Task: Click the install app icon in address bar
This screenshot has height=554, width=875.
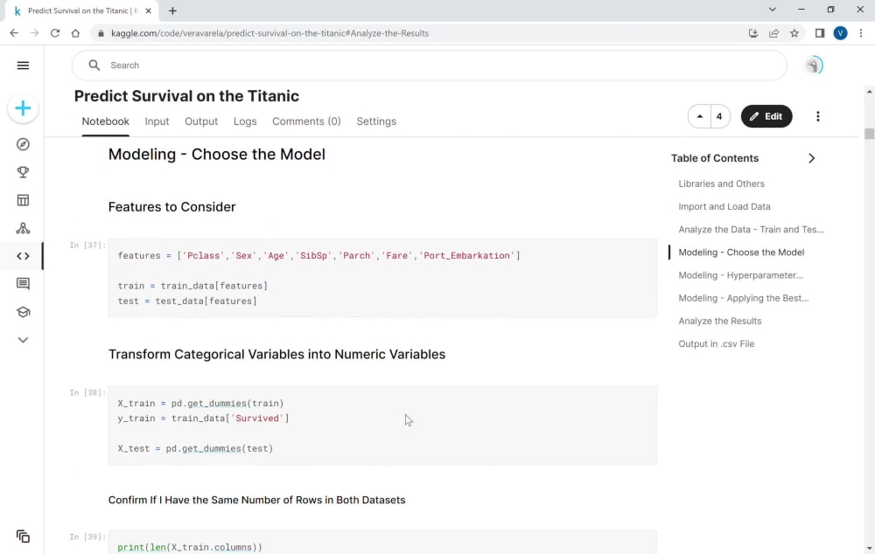Action: [752, 33]
